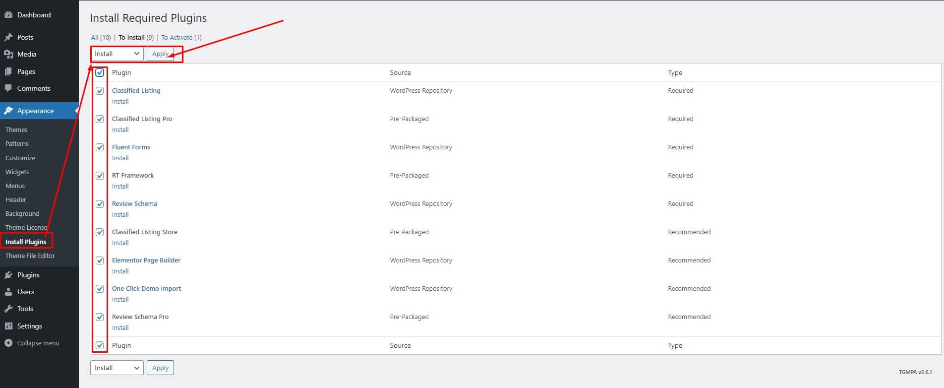Click the bottom Apply button

[160, 368]
